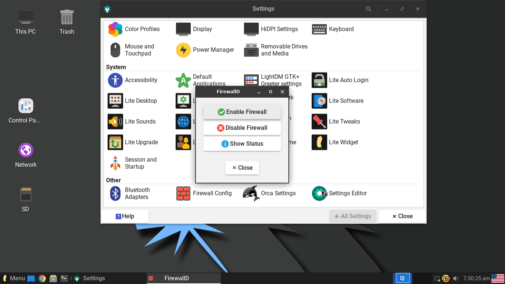
Task: Click the update notifier tray icon
Action: pyautogui.click(x=446, y=278)
